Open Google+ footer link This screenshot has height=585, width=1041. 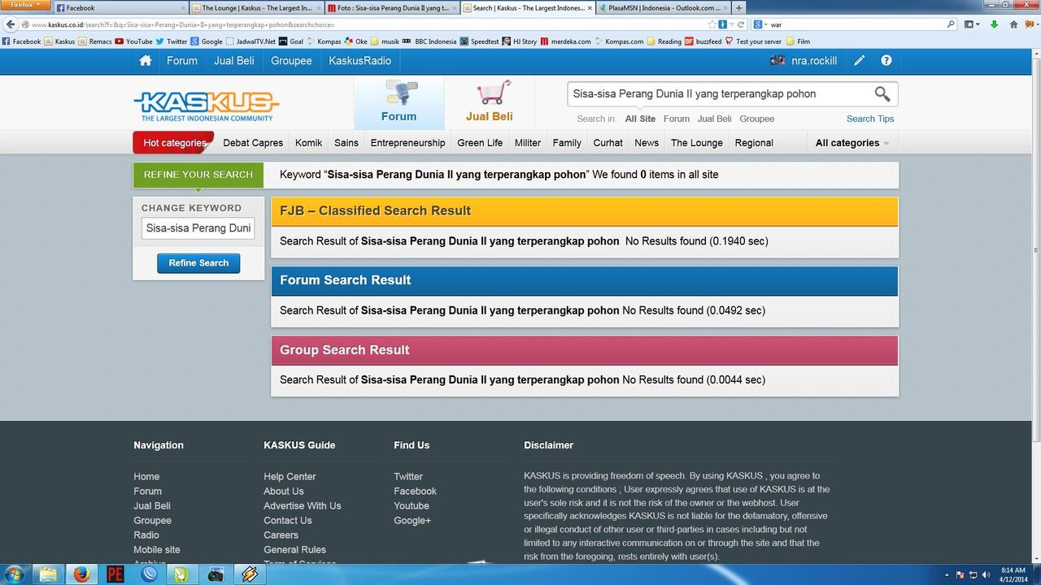tap(412, 521)
